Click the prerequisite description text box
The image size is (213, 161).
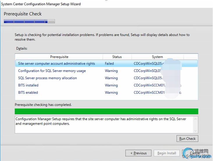point(106,125)
